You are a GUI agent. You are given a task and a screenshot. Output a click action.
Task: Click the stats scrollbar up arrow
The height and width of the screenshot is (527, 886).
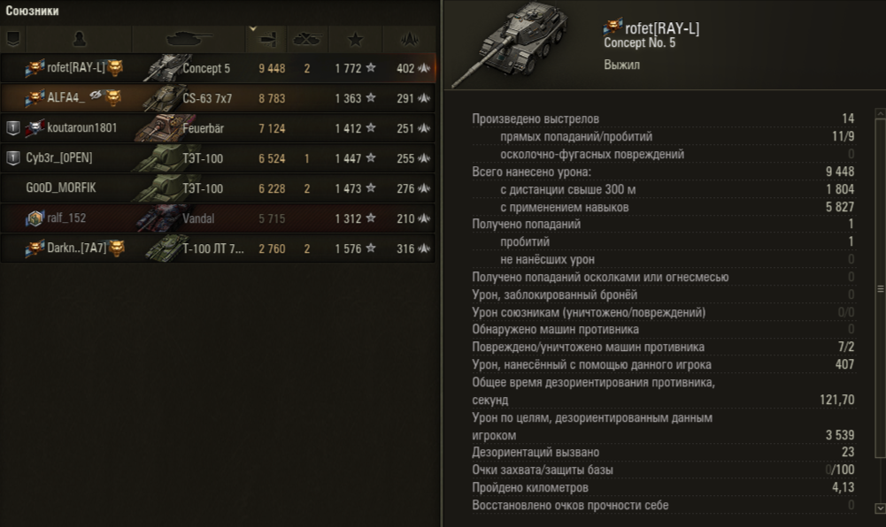pyautogui.click(x=881, y=113)
